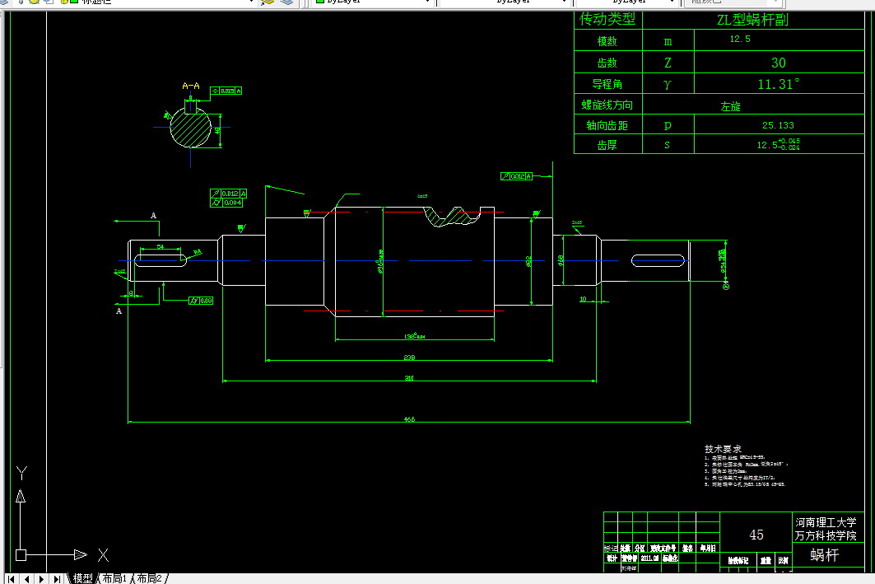
Task: Select the tooth count value 30
Action: point(779,63)
